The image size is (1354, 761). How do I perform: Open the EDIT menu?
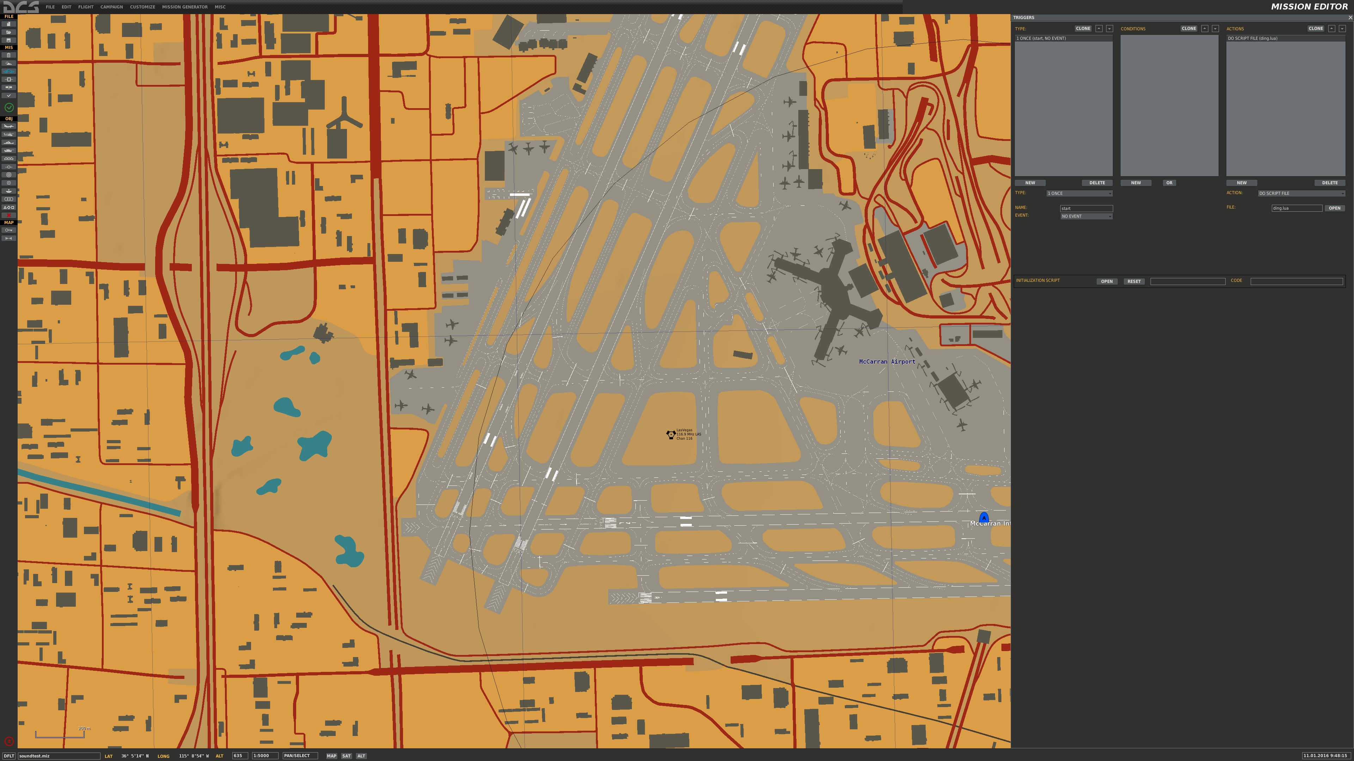pos(66,7)
